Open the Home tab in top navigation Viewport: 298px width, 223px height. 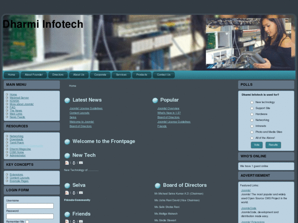(x=11, y=75)
